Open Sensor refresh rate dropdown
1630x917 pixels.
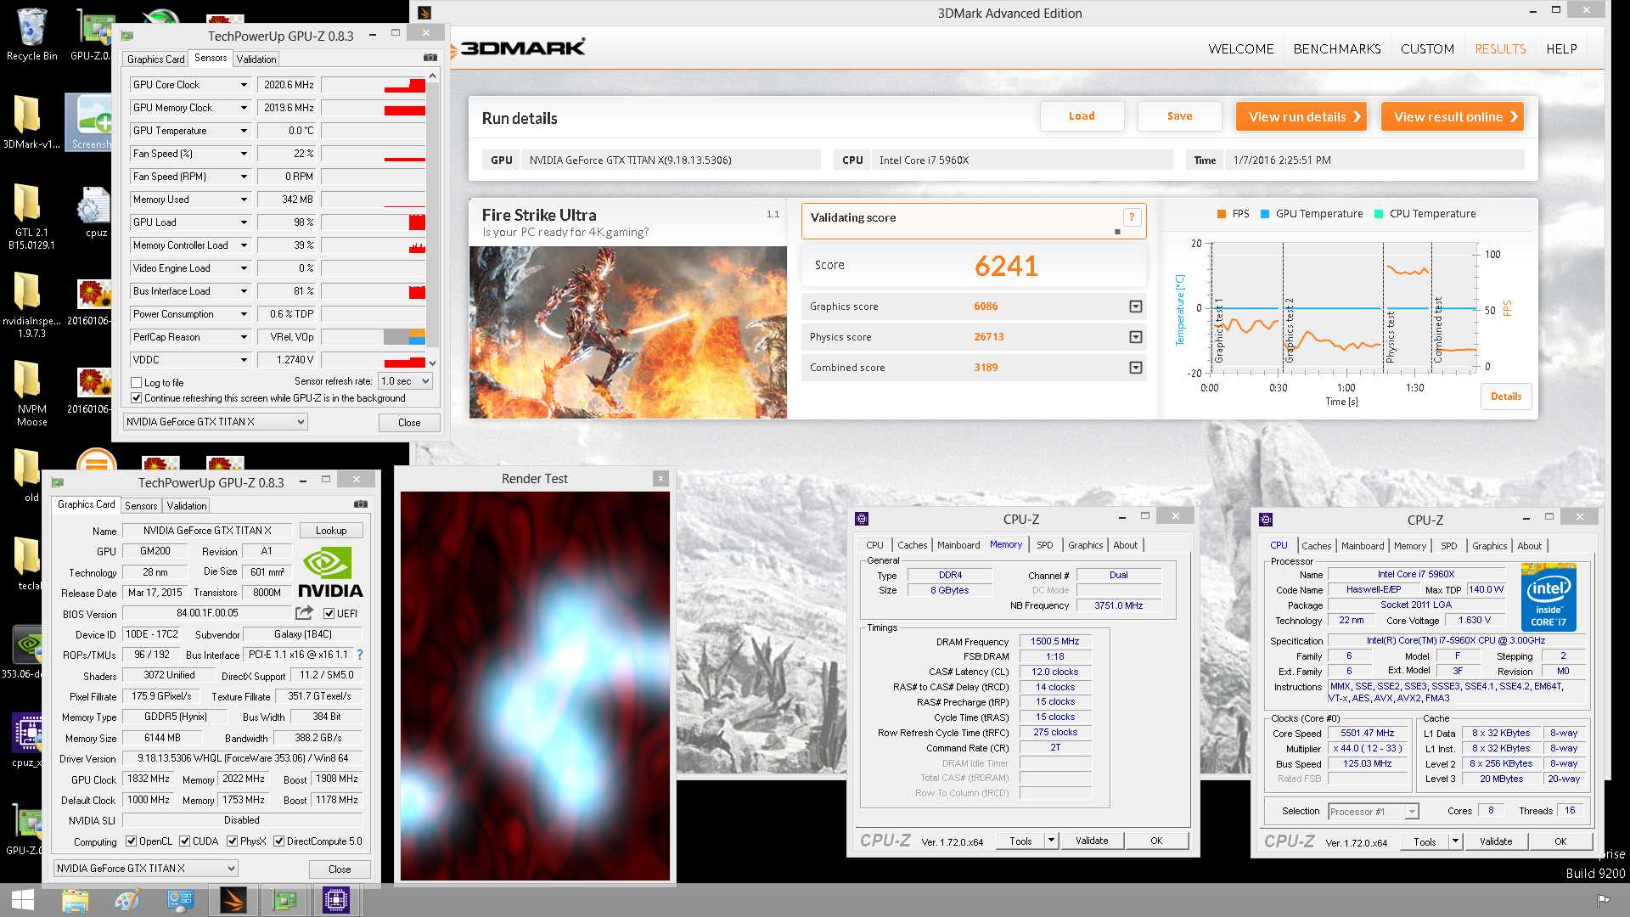pyautogui.click(x=406, y=381)
